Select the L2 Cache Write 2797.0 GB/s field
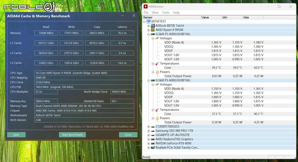 [x=71, y=53]
